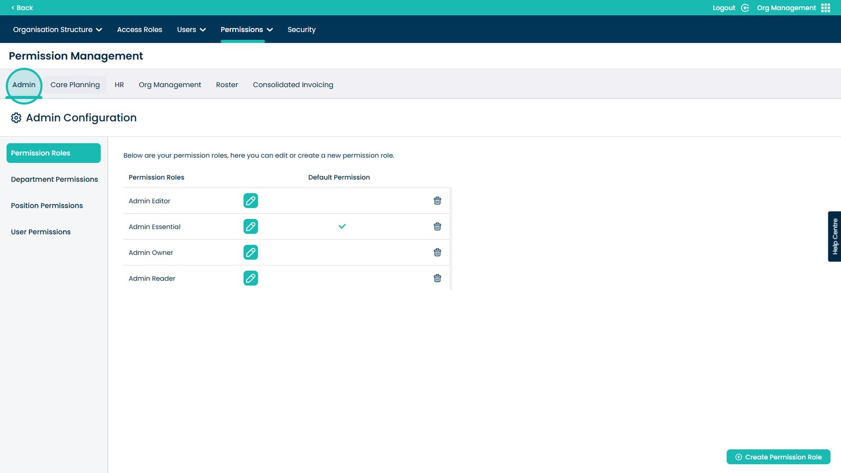Select the Consolidated Invoicing tab
Viewport: 841px width, 473px height.
pyautogui.click(x=293, y=85)
